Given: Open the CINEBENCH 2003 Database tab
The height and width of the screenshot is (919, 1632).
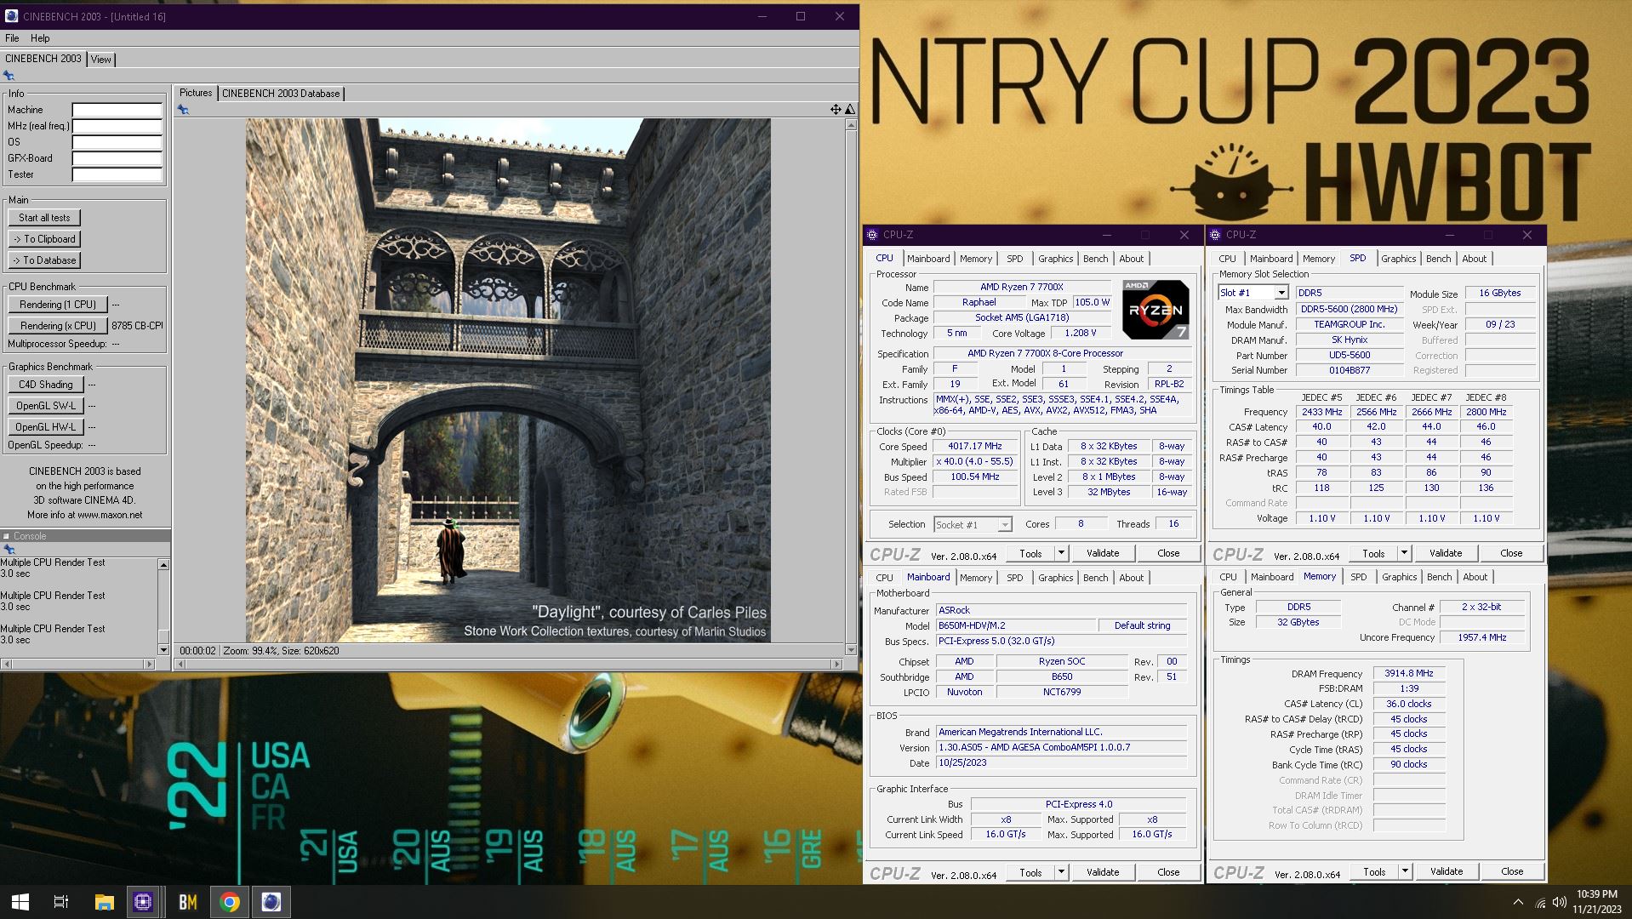Looking at the screenshot, I should pos(281,94).
